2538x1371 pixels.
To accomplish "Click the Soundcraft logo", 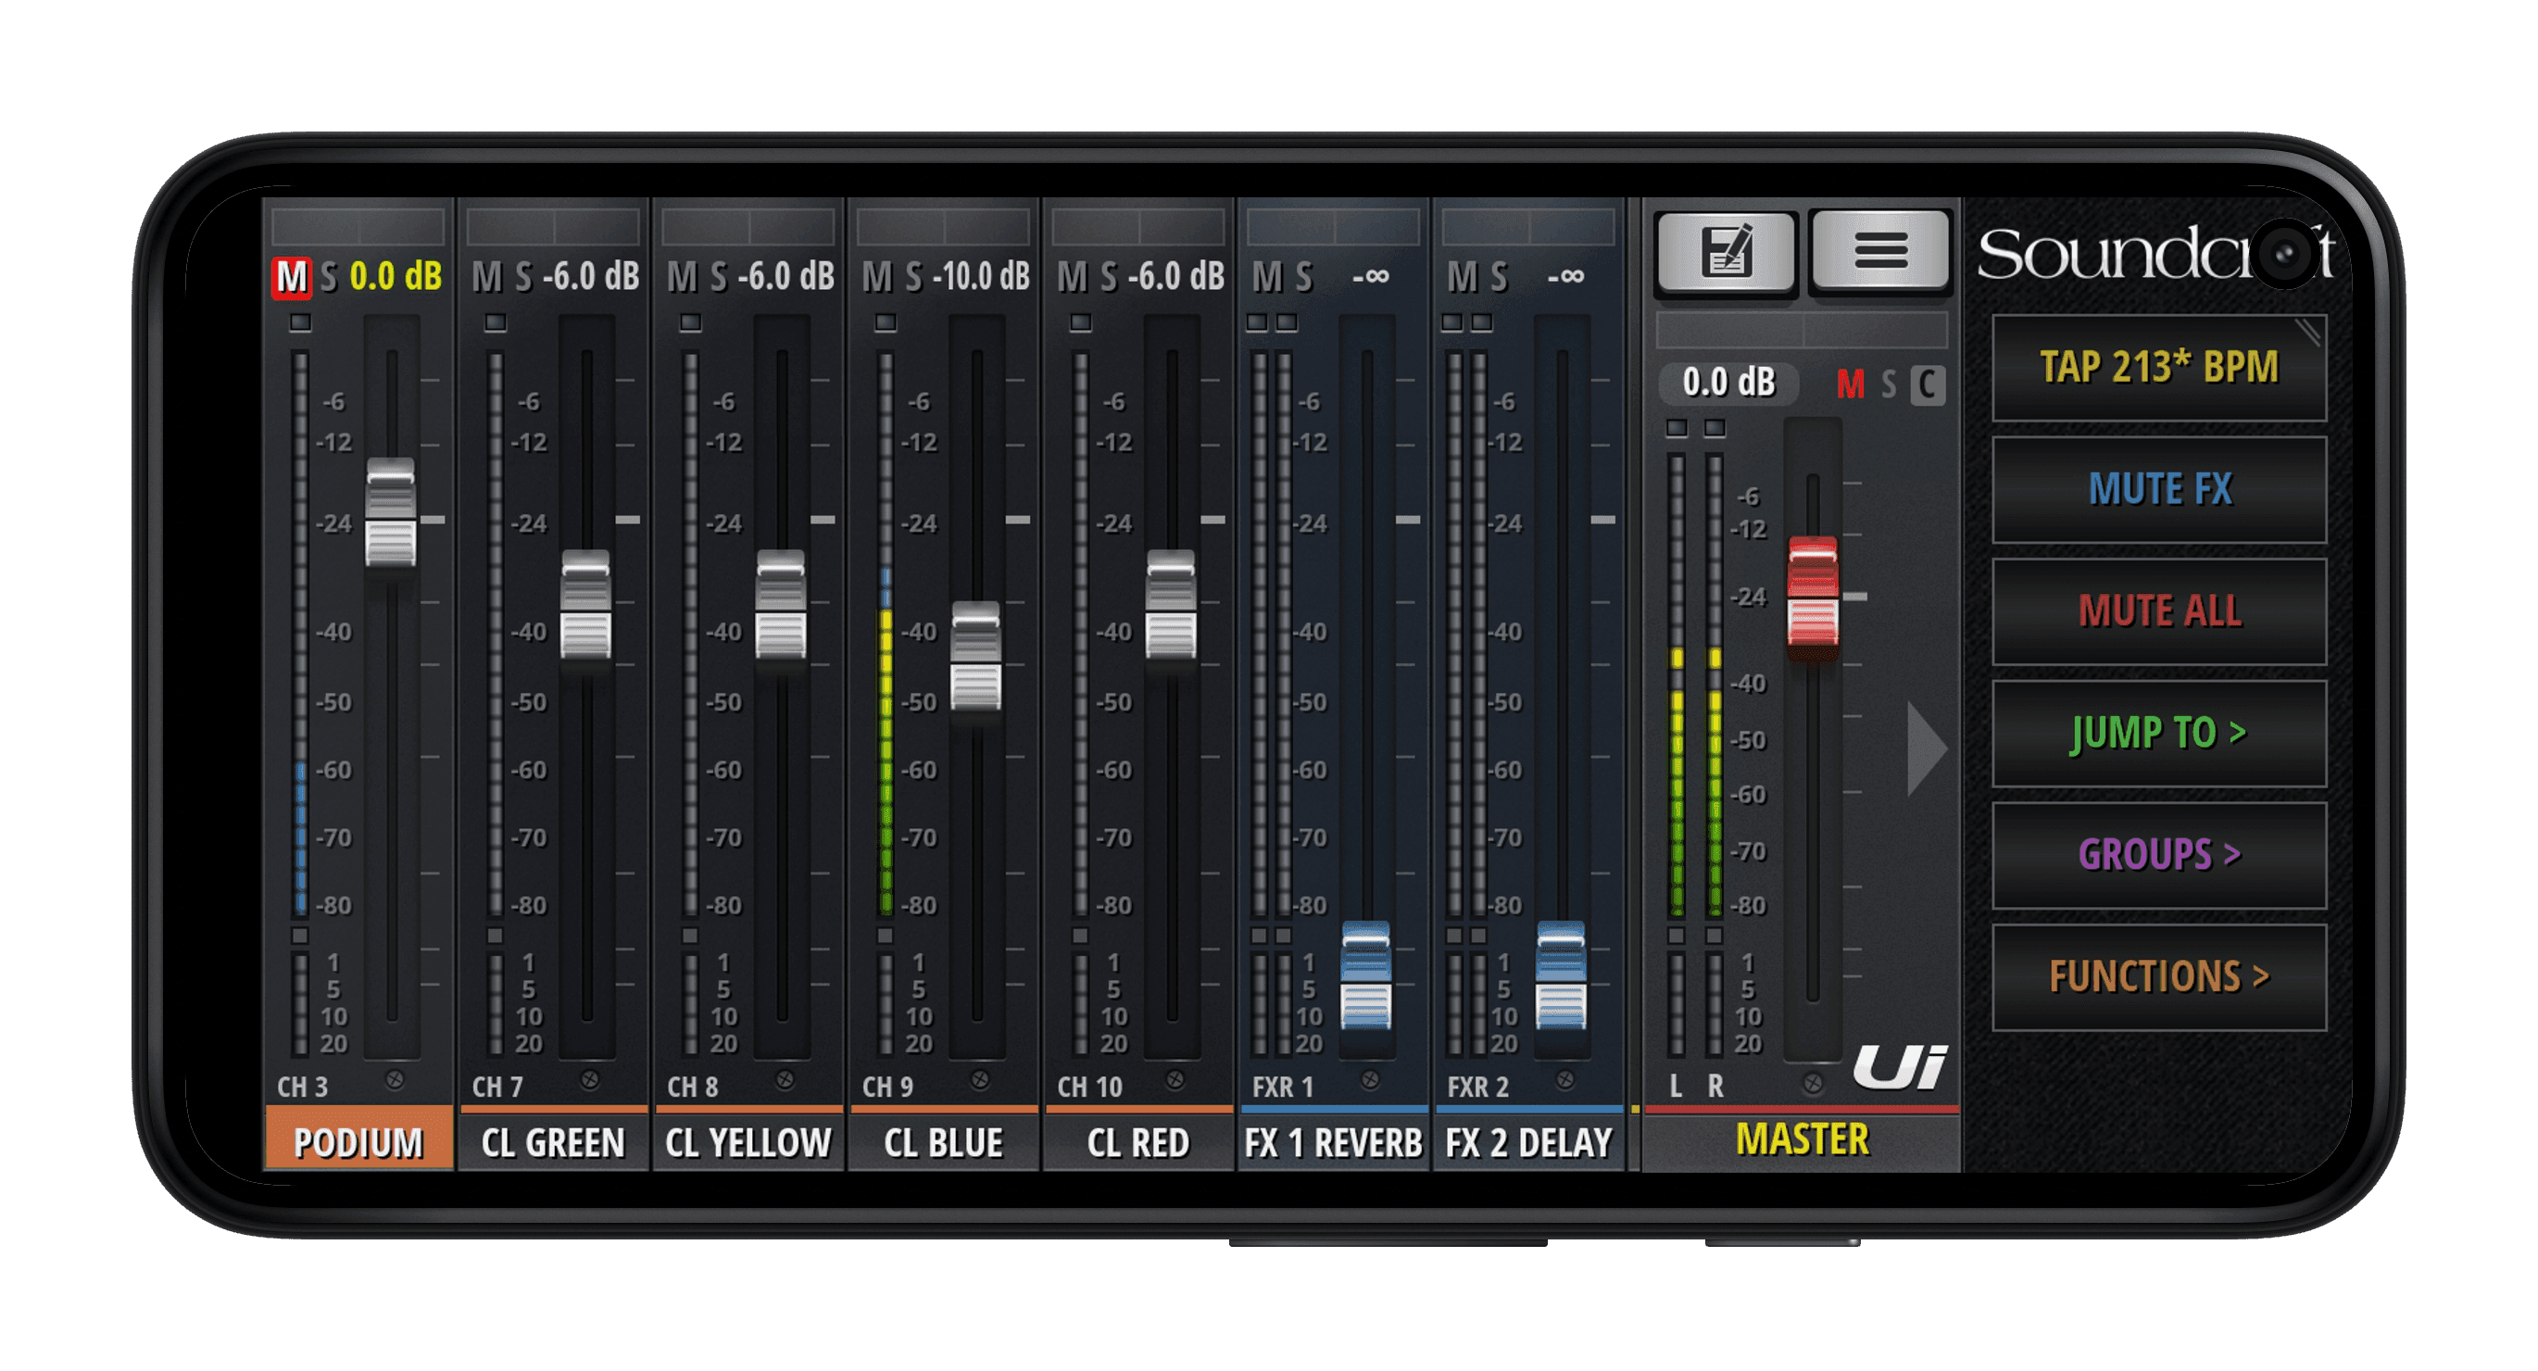I will (x=2155, y=253).
